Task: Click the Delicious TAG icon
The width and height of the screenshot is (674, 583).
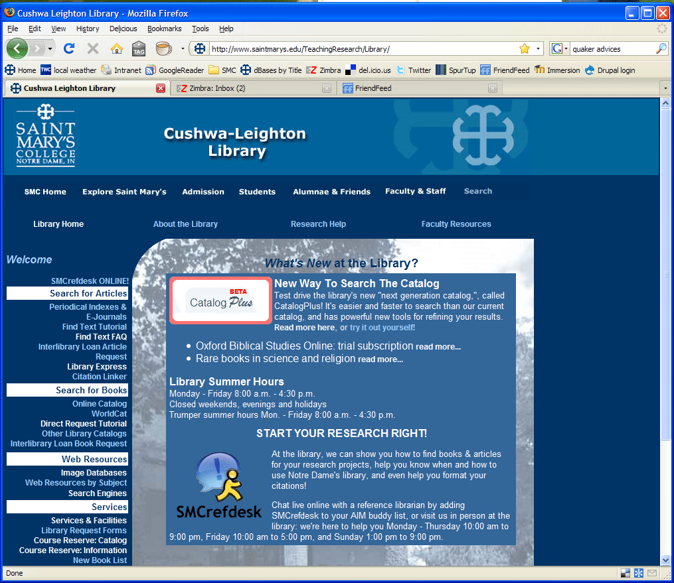Action: [139, 48]
